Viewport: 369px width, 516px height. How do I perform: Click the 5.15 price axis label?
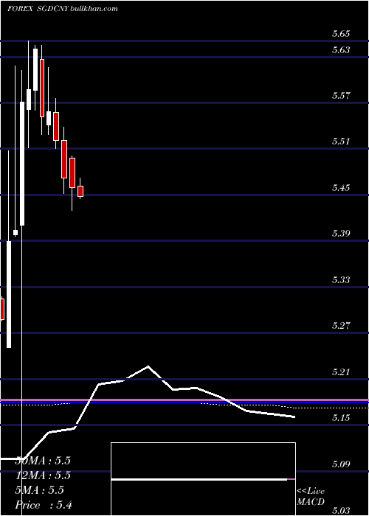(341, 418)
